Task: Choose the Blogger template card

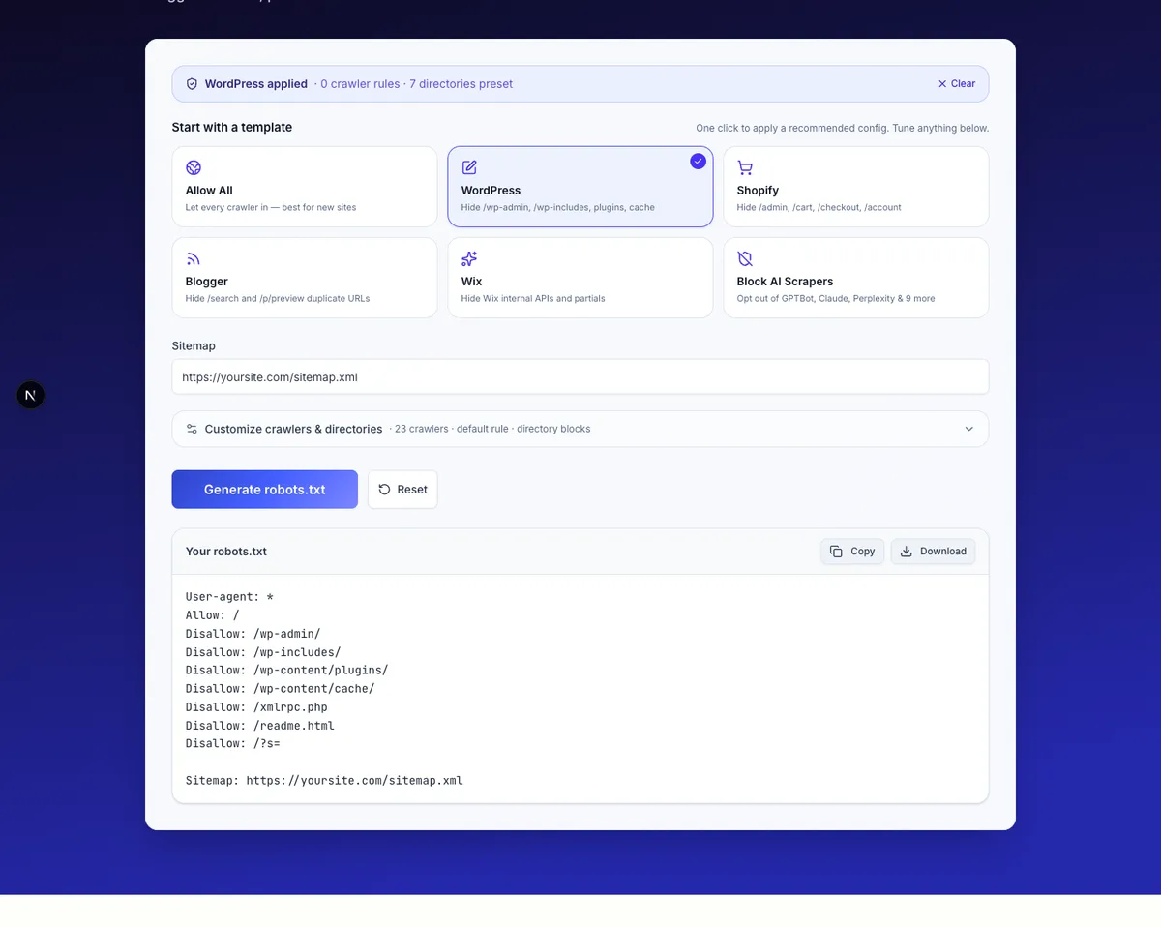Action: [305, 278]
